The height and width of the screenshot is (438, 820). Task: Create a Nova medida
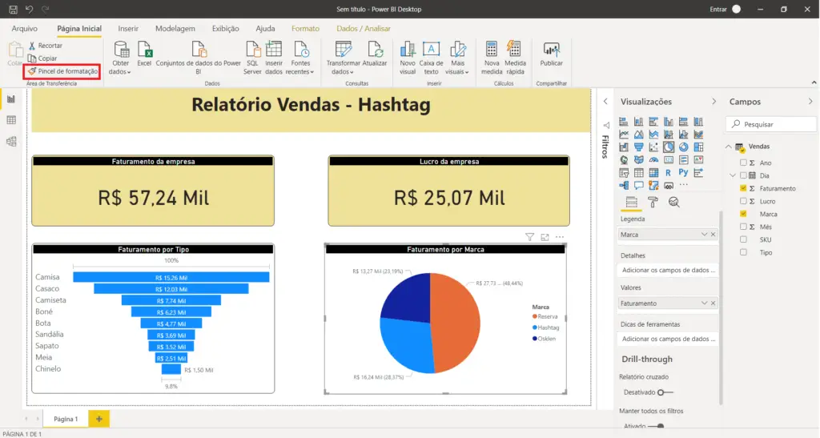[x=492, y=58]
